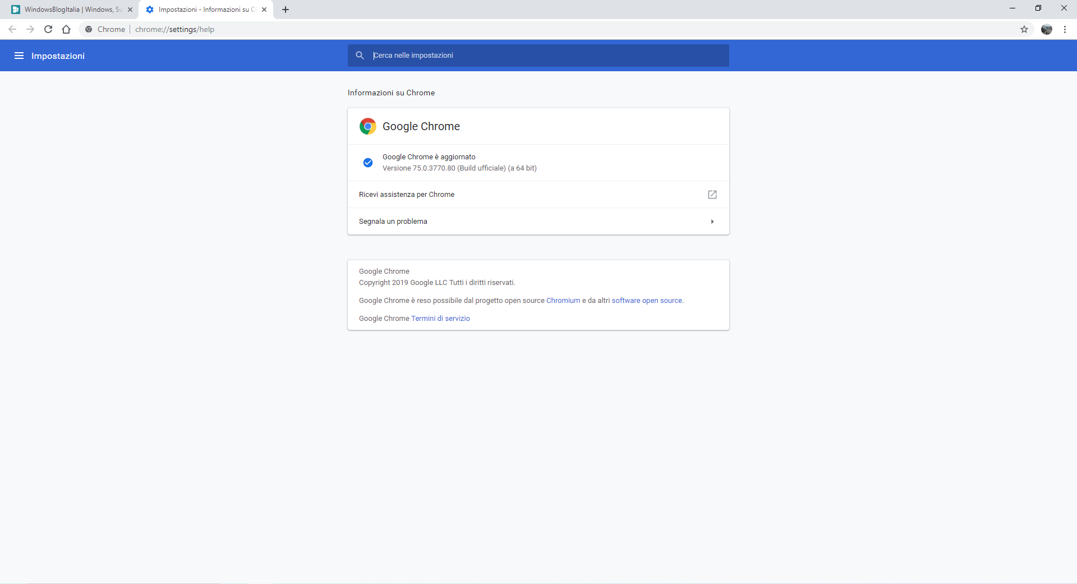This screenshot has height=584, width=1077.
Task: Focus the Cerca nelle impostazioni field
Action: coord(538,56)
